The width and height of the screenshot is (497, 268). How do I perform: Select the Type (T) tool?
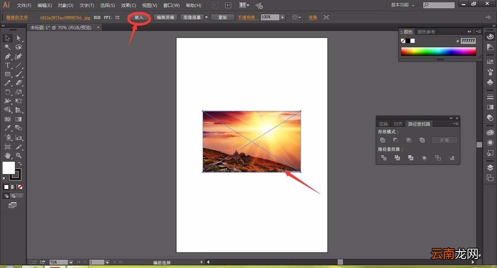pyautogui.click(x=7, y=65)
